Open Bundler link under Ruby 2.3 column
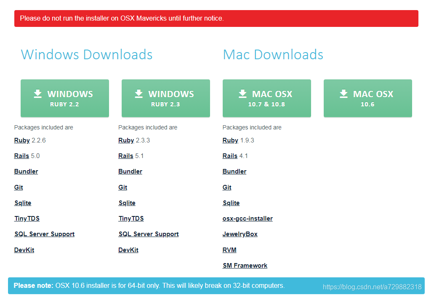This screenshot has height=295, width=426. pos(130,171)
